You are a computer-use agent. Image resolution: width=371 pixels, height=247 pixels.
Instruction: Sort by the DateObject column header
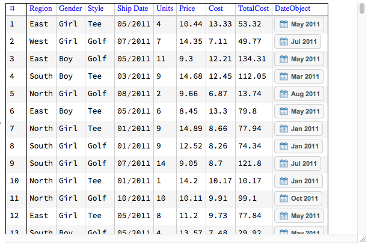click(292, 8)
